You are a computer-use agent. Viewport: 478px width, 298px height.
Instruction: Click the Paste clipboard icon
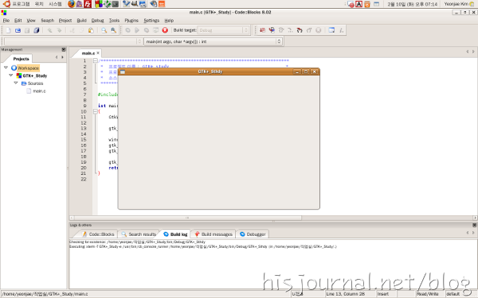tap(91, 30)
